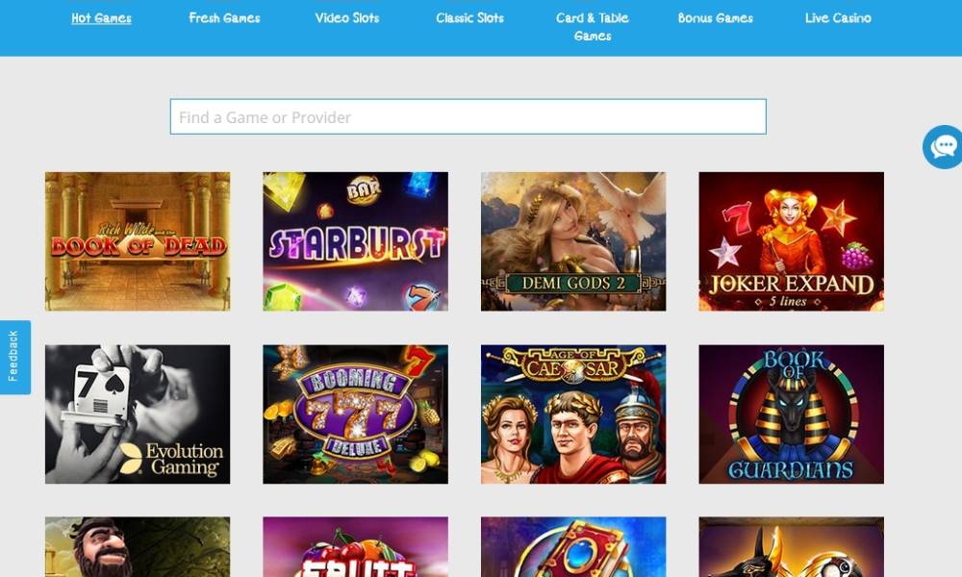This screenshot has height=577, width=962.
Task: Open the Feedback side tab
Action: 14,357
